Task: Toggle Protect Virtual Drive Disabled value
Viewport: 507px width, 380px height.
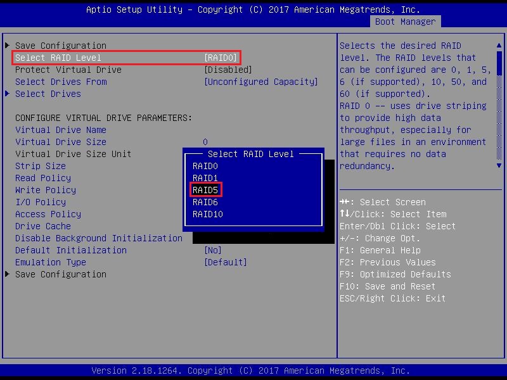Action: pyautogui.click(x=228, y=70)
